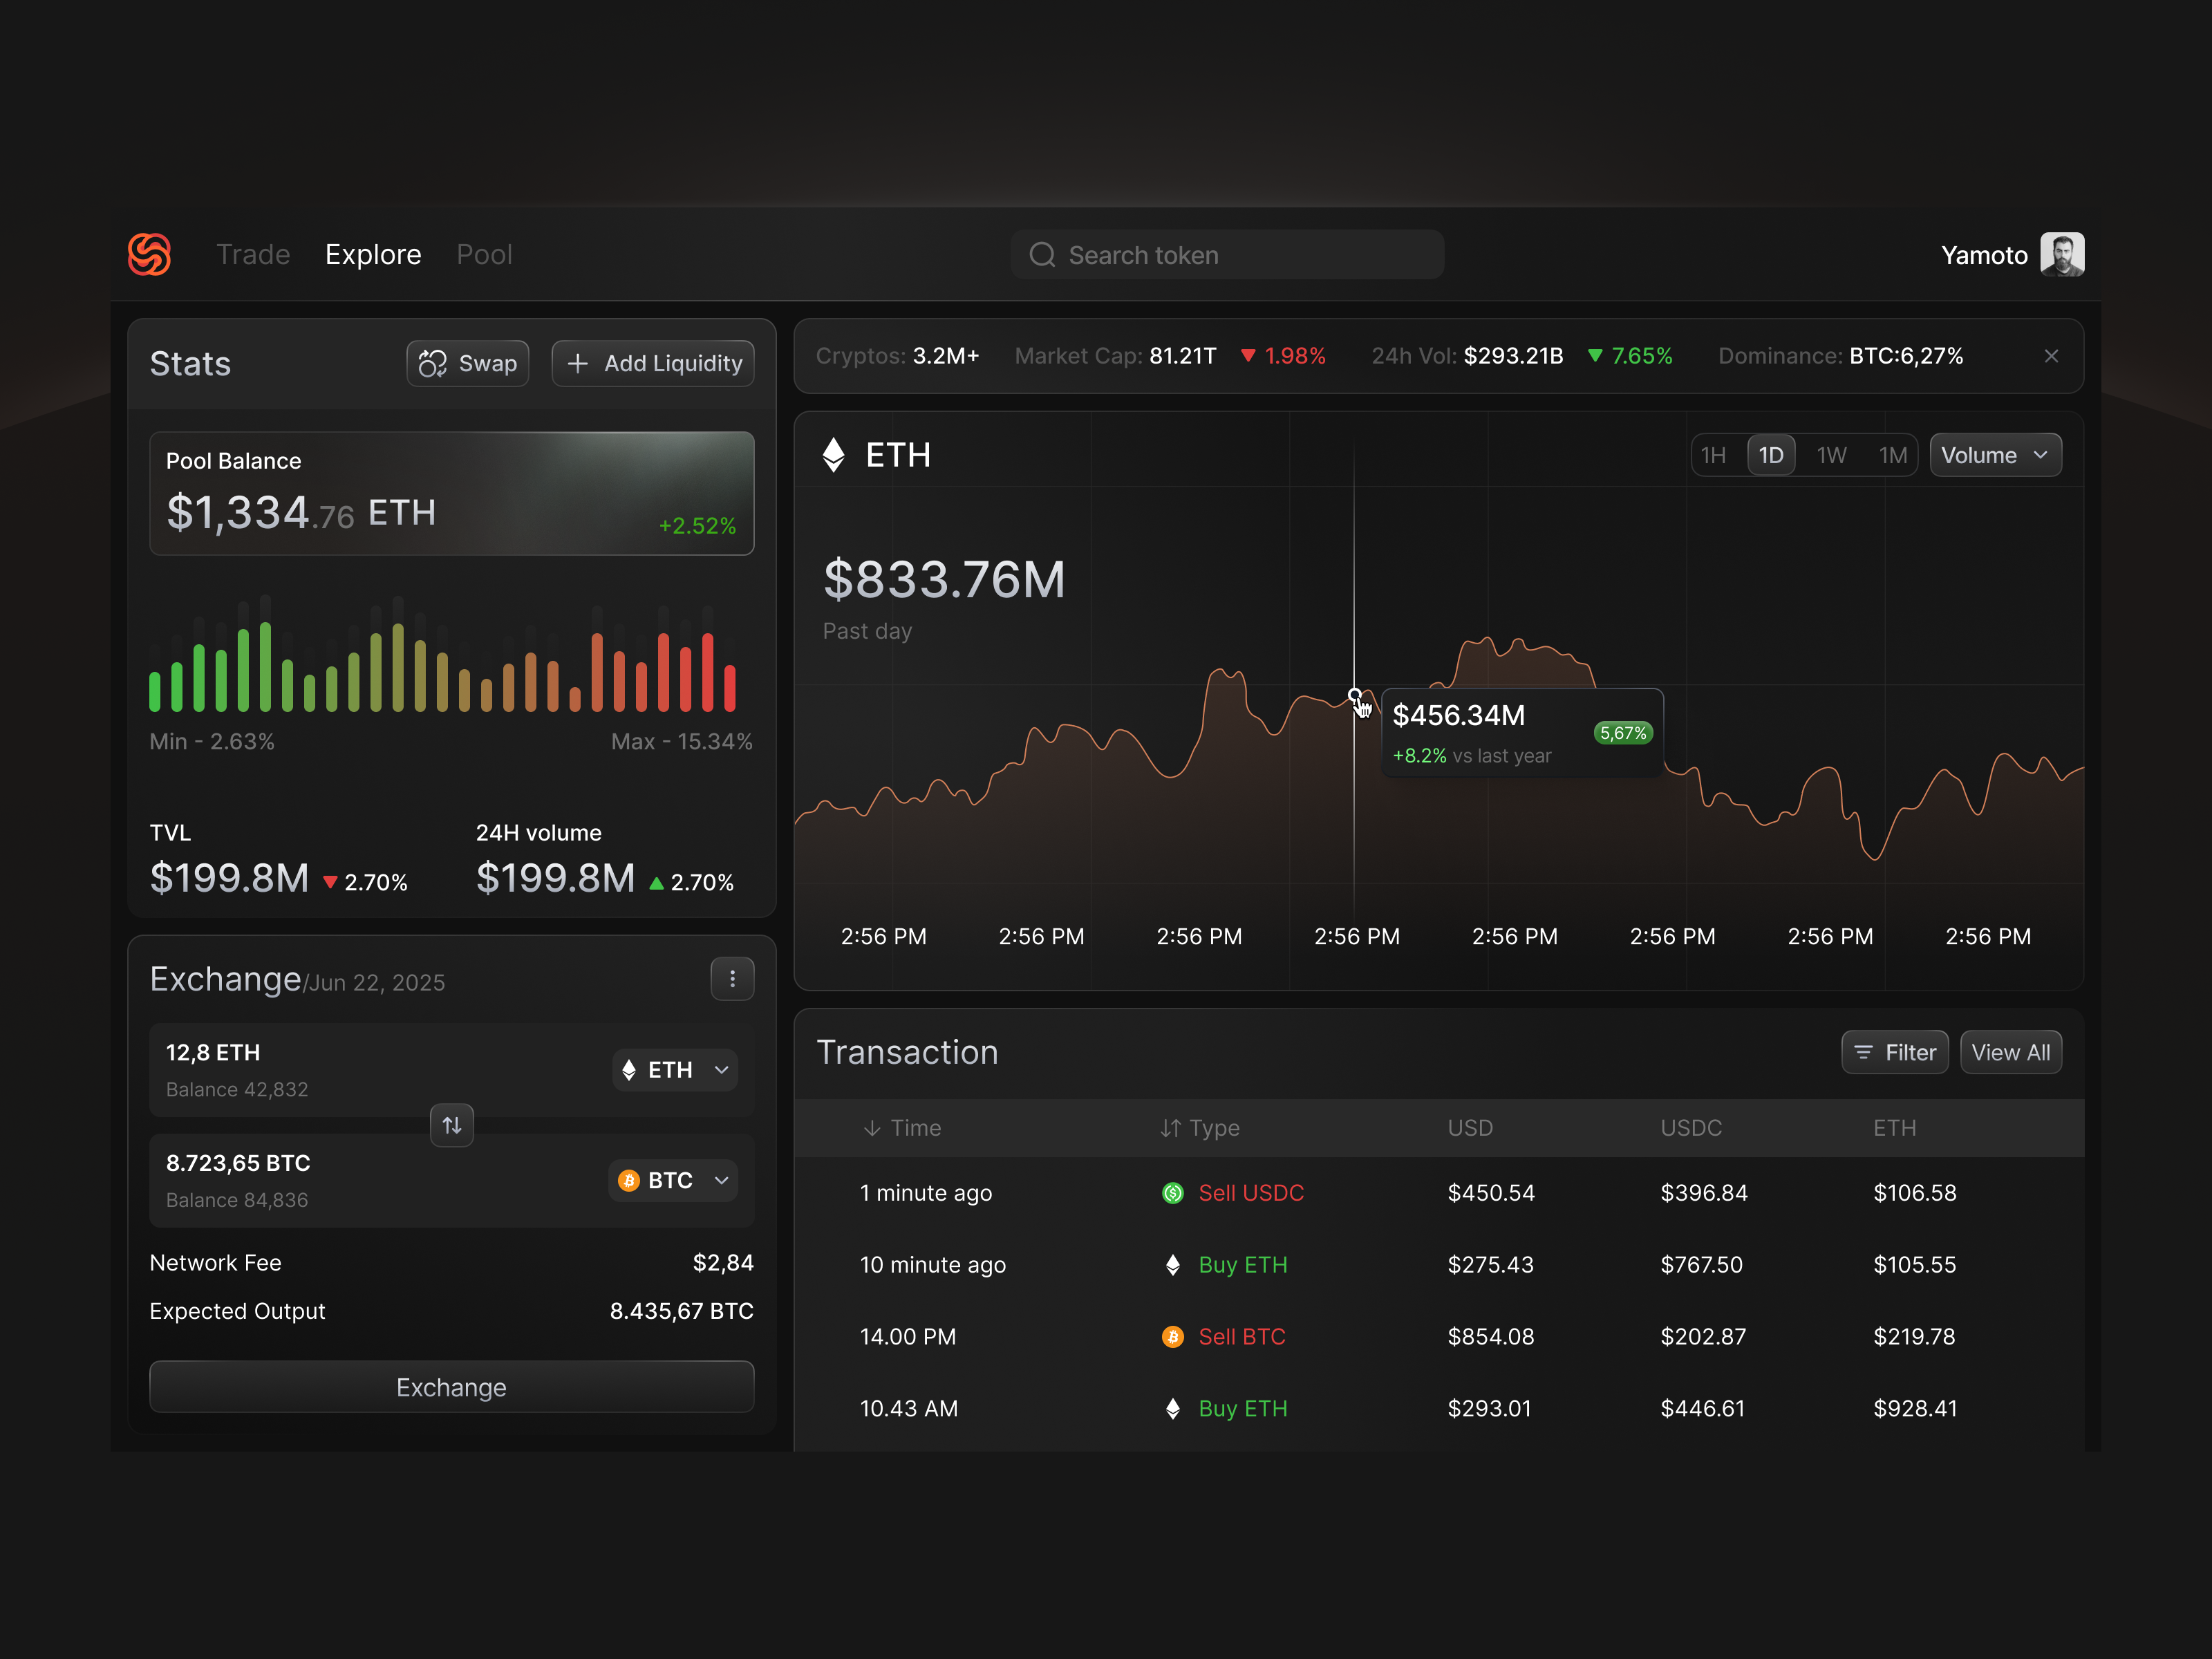
Task: Switch chart timeframe to 1W
Action: pos(1831,455)
